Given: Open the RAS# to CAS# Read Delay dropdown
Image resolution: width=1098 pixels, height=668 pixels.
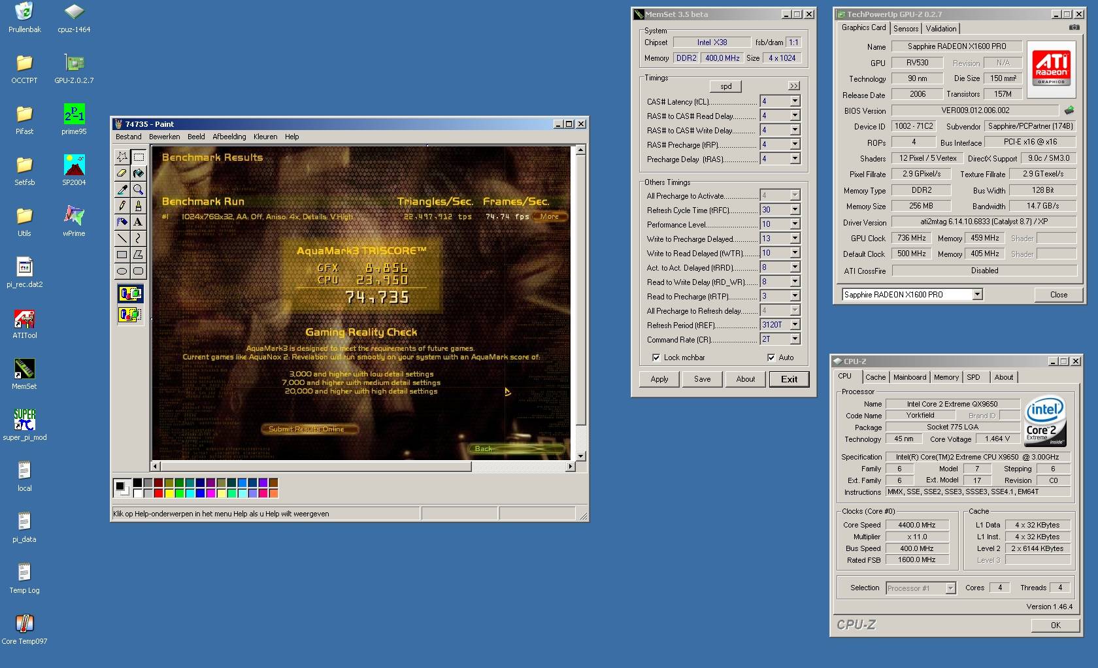Looking at the screenshot, I should pos(795,116).
